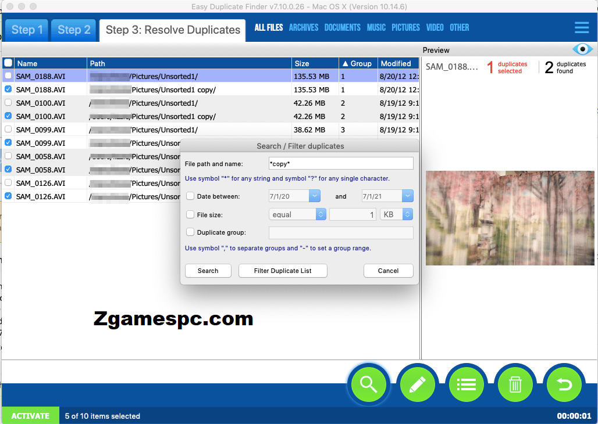The width and height of the screenshot is (598, 424).
Task: Sort by the Path column header
Action: pos(189,63)
